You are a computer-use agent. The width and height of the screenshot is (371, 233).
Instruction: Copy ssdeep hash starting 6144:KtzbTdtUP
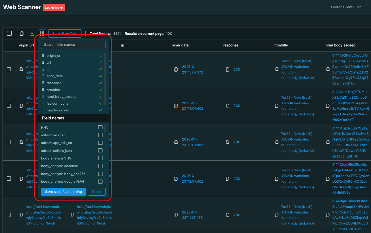328,142
